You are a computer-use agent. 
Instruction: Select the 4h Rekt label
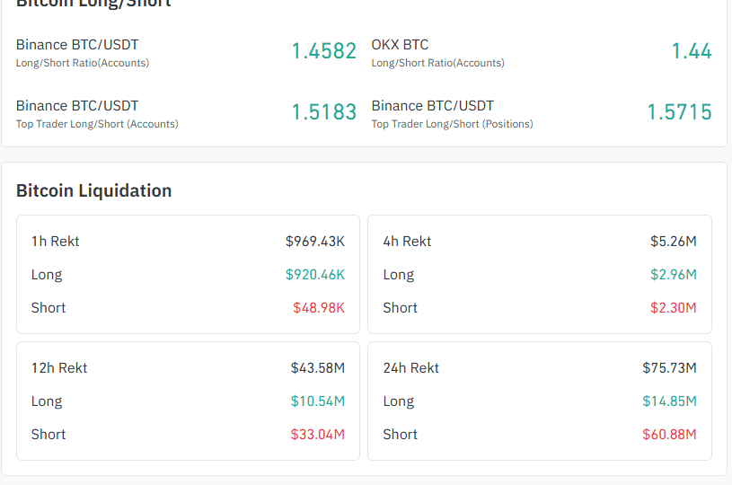click(x=407, y=242)
